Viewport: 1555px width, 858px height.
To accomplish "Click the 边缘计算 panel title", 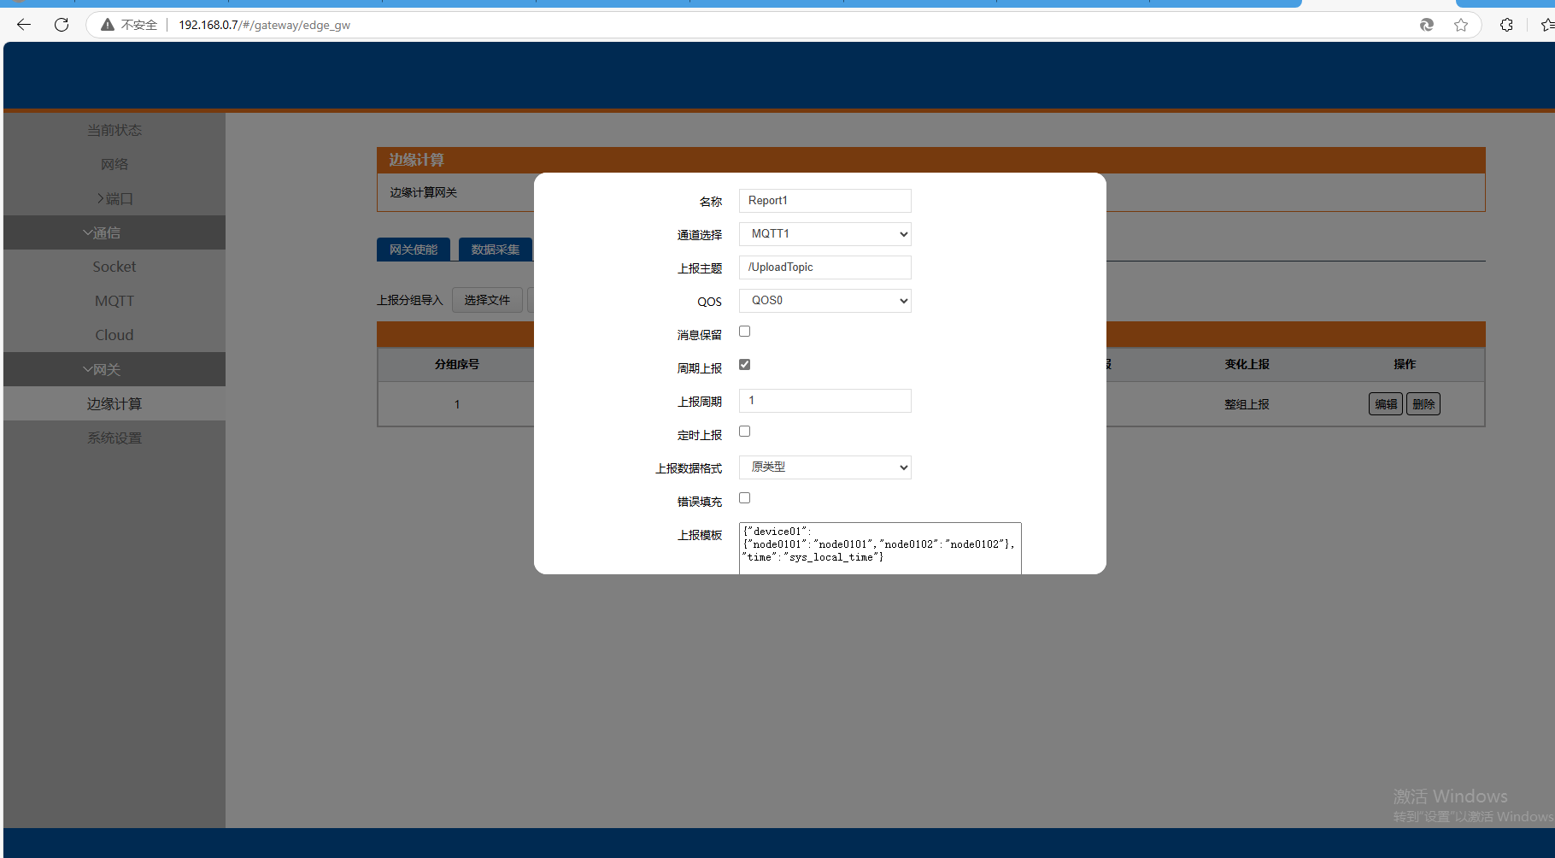I will (417, 160).
